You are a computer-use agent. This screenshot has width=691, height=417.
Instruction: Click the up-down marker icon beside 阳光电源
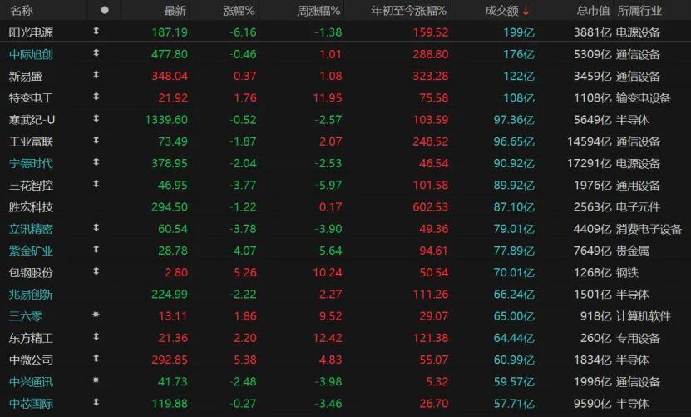coord(96,32)
